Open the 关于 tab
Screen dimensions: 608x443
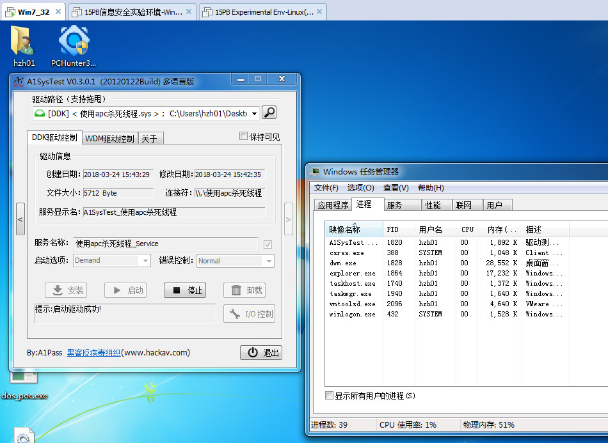[x=150, y=138]
